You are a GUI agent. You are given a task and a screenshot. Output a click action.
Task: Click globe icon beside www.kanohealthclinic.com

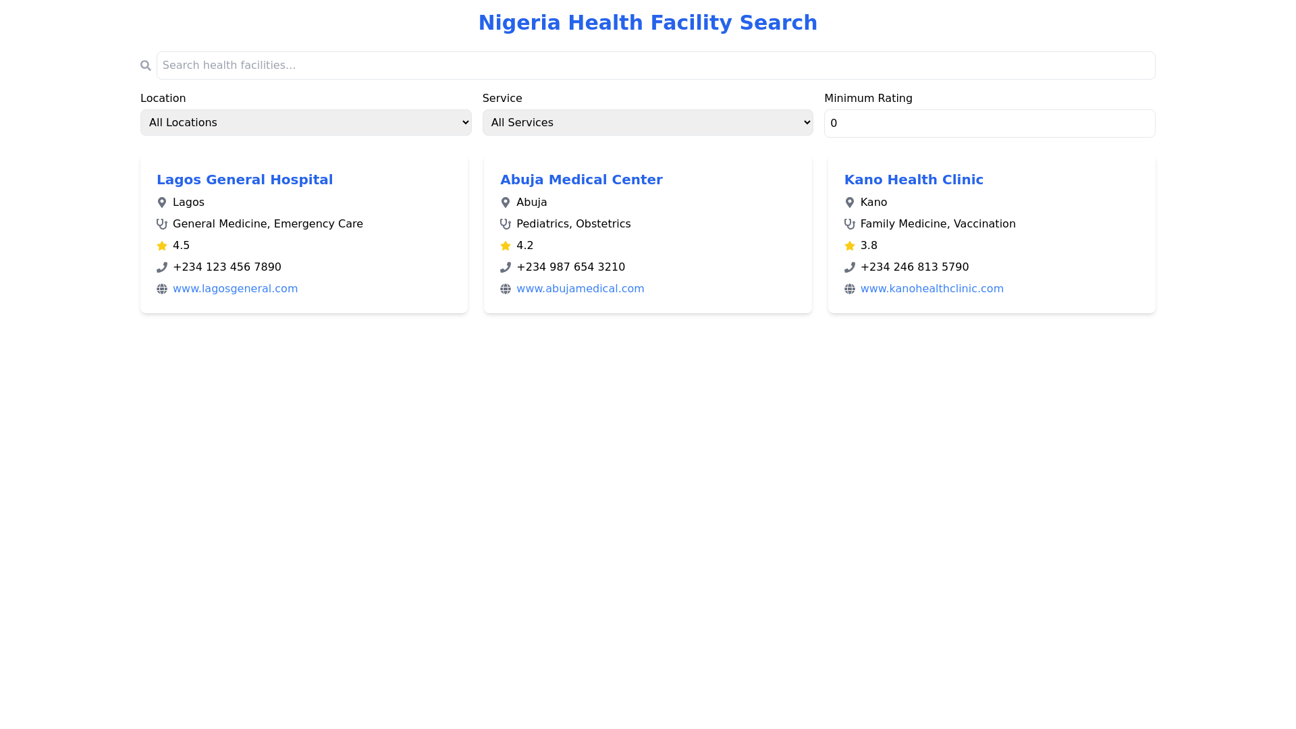pos(849,289)
